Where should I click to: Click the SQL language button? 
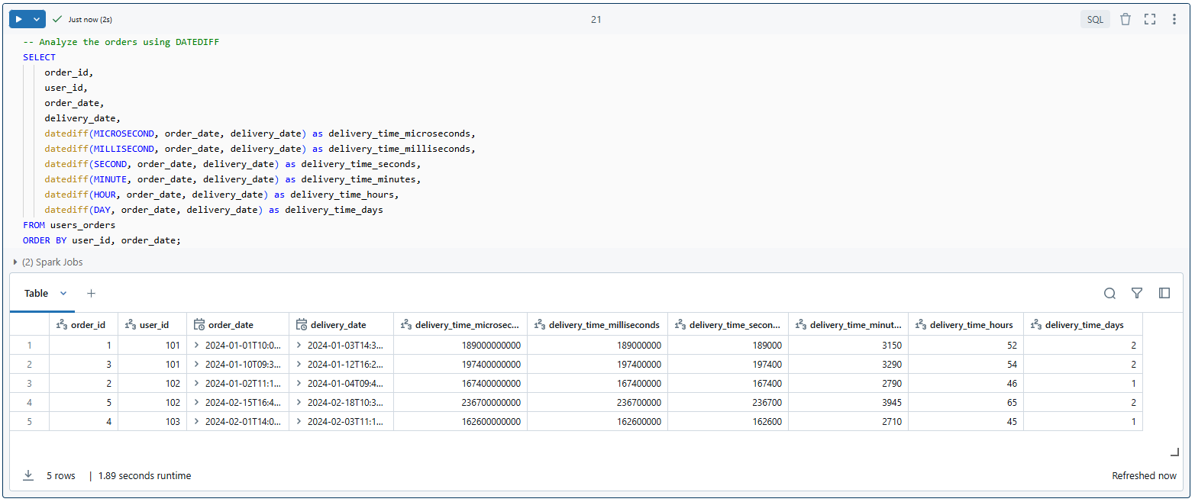pos(1095,18)
